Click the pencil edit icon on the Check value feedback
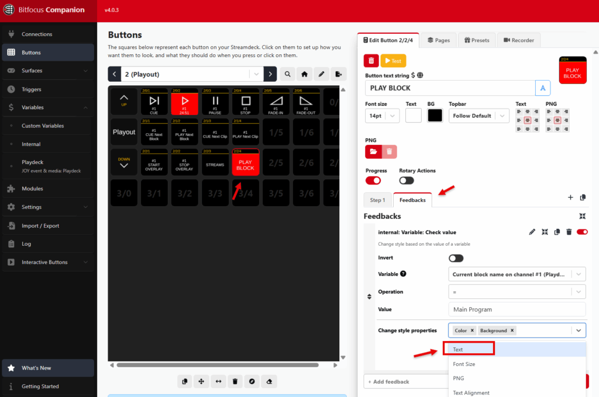This screenshot has width=599, height=397. 532,232
